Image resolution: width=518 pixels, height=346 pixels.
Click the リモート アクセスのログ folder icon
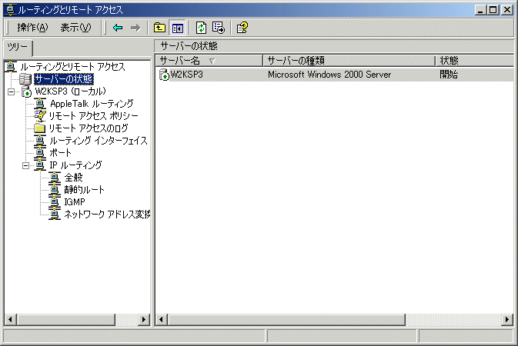[x=40, y=128]
